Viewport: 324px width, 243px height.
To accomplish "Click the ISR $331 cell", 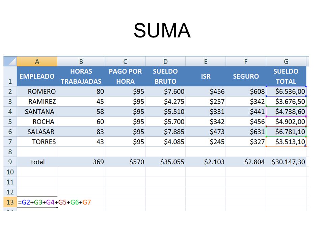I will pos(206,112).
